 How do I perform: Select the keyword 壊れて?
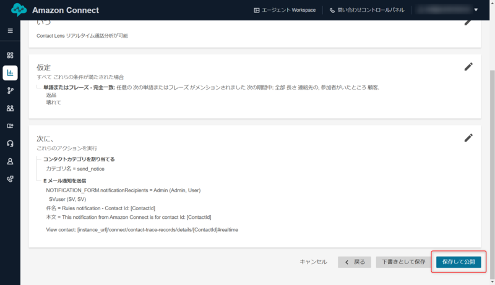pos(54,103)
